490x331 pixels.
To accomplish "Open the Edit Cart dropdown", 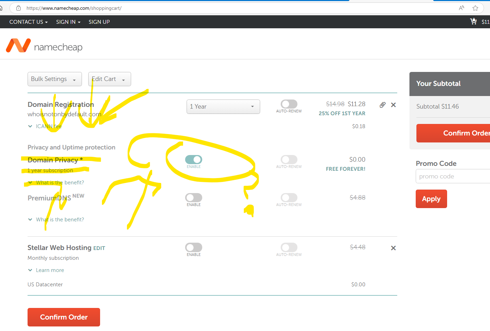I will click(x=110, y=79).
